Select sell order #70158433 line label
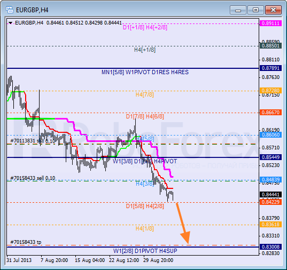 pyautogui.click(x=33, y=178)
